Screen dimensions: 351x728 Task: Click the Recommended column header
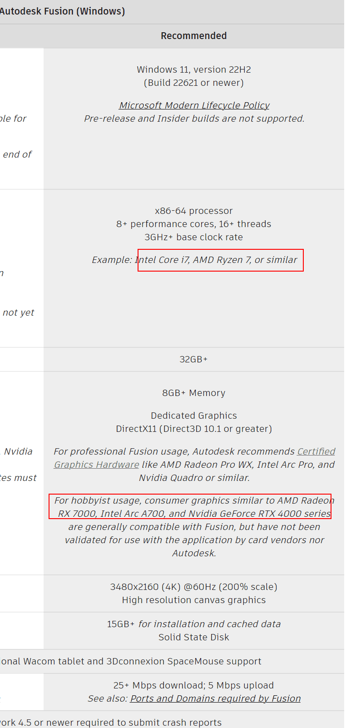click(x=194, y=36)
